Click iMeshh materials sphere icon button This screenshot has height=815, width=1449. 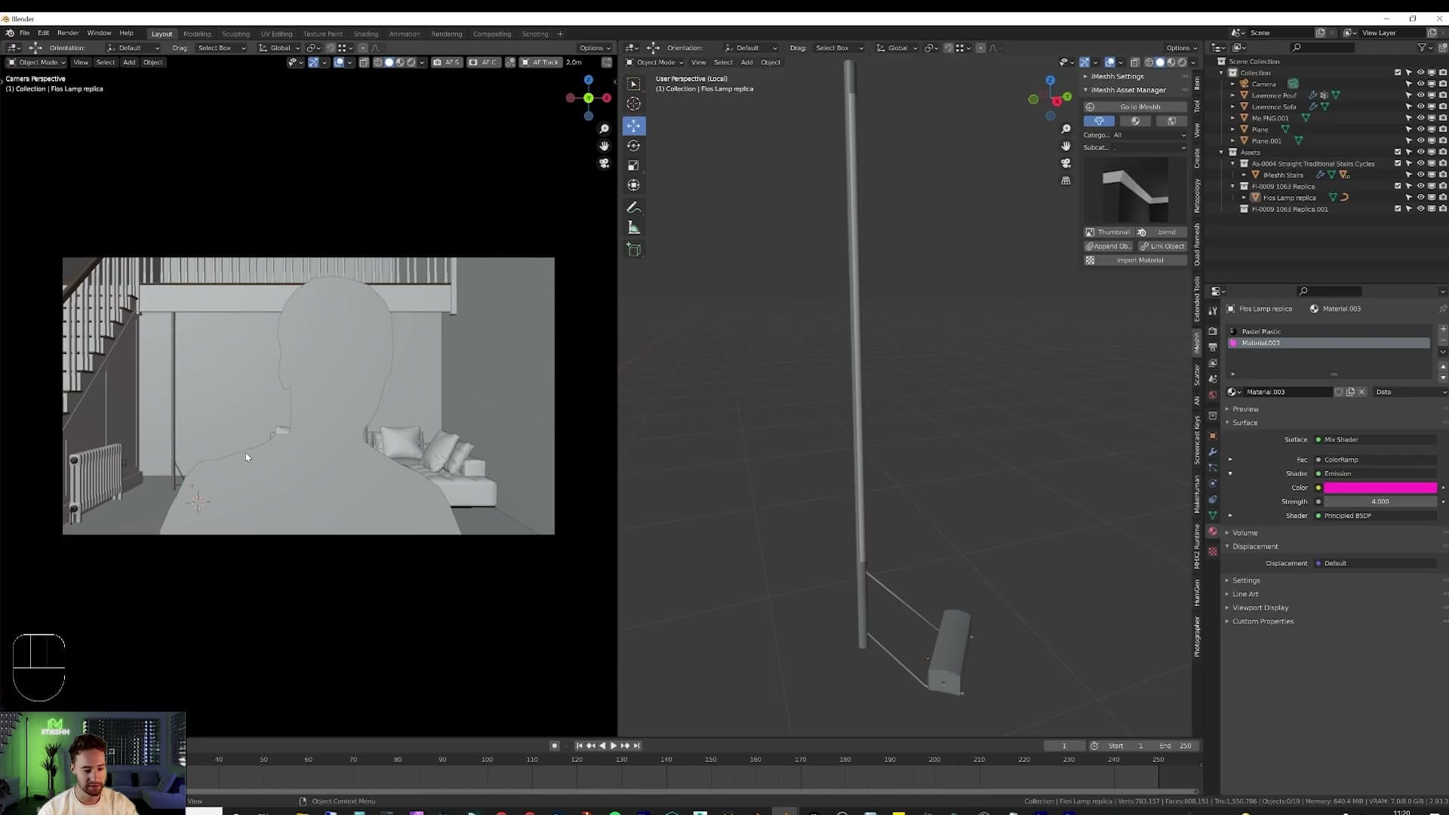[x=1135, y=121]
